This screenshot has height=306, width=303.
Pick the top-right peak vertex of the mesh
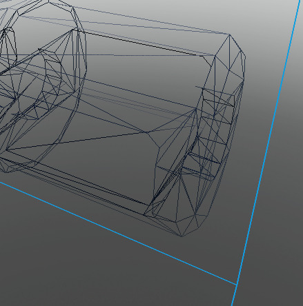[x=229, y=34]
